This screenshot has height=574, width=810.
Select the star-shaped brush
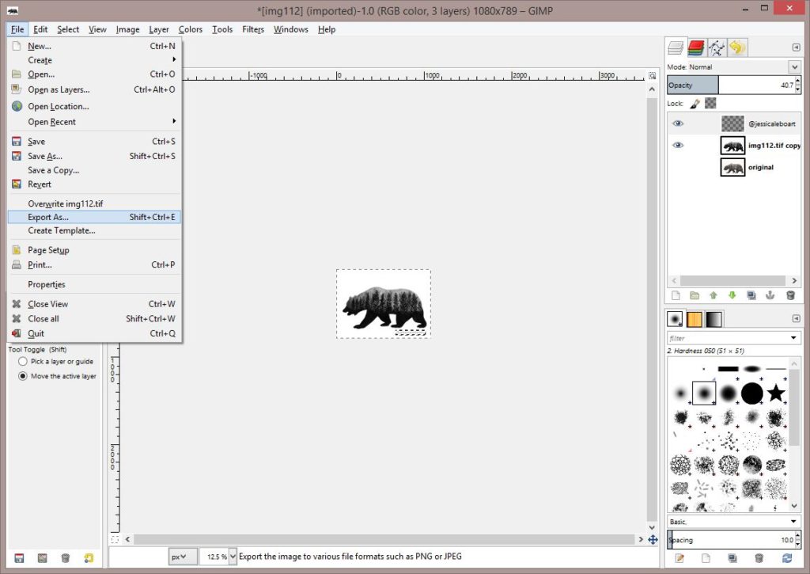click(x=775, y=393)
